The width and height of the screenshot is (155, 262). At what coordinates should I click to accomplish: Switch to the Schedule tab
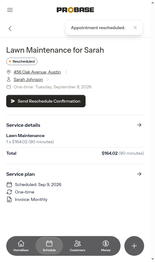[49, 246]
